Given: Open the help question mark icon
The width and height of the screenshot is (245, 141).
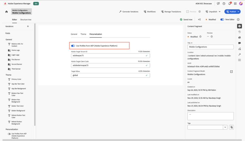Looking at the screenshot, I should pyautogui.click(x=224, y=4).
